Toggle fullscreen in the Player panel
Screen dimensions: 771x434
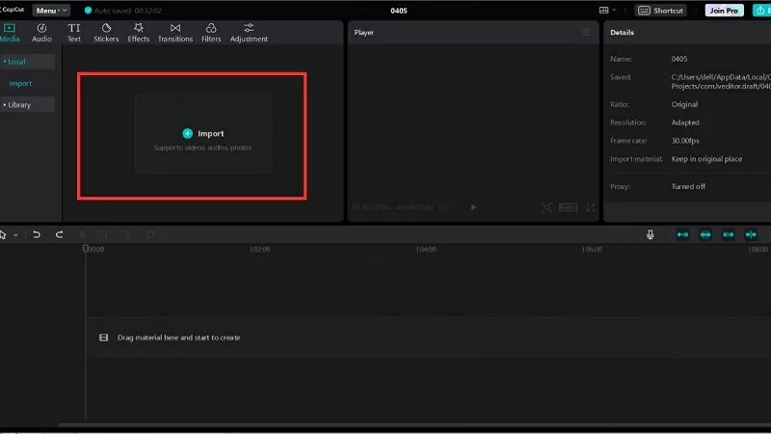[x=591, y=207]
